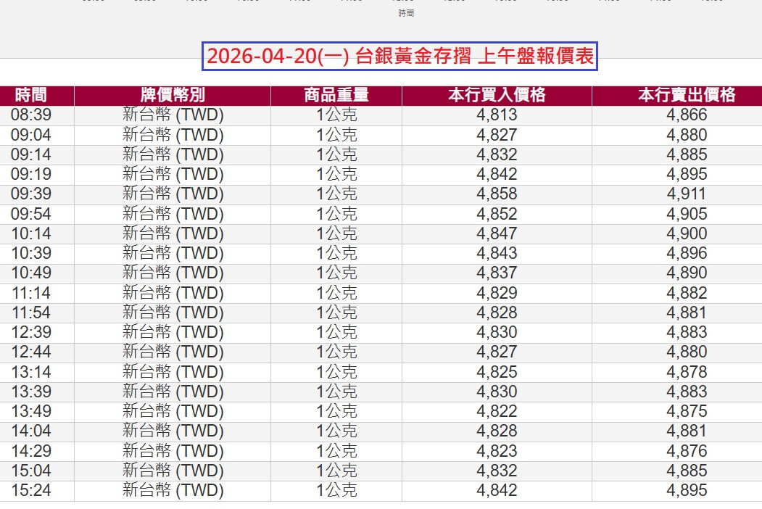Click the 09:04 time cell
The height and width of the screenshot is (509, 762).
31,135
